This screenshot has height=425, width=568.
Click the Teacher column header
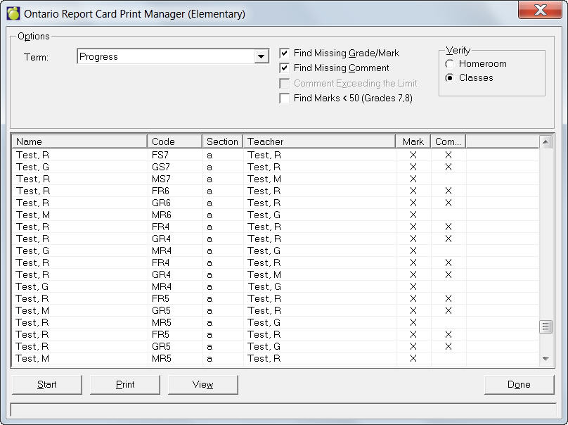(319, 141)
